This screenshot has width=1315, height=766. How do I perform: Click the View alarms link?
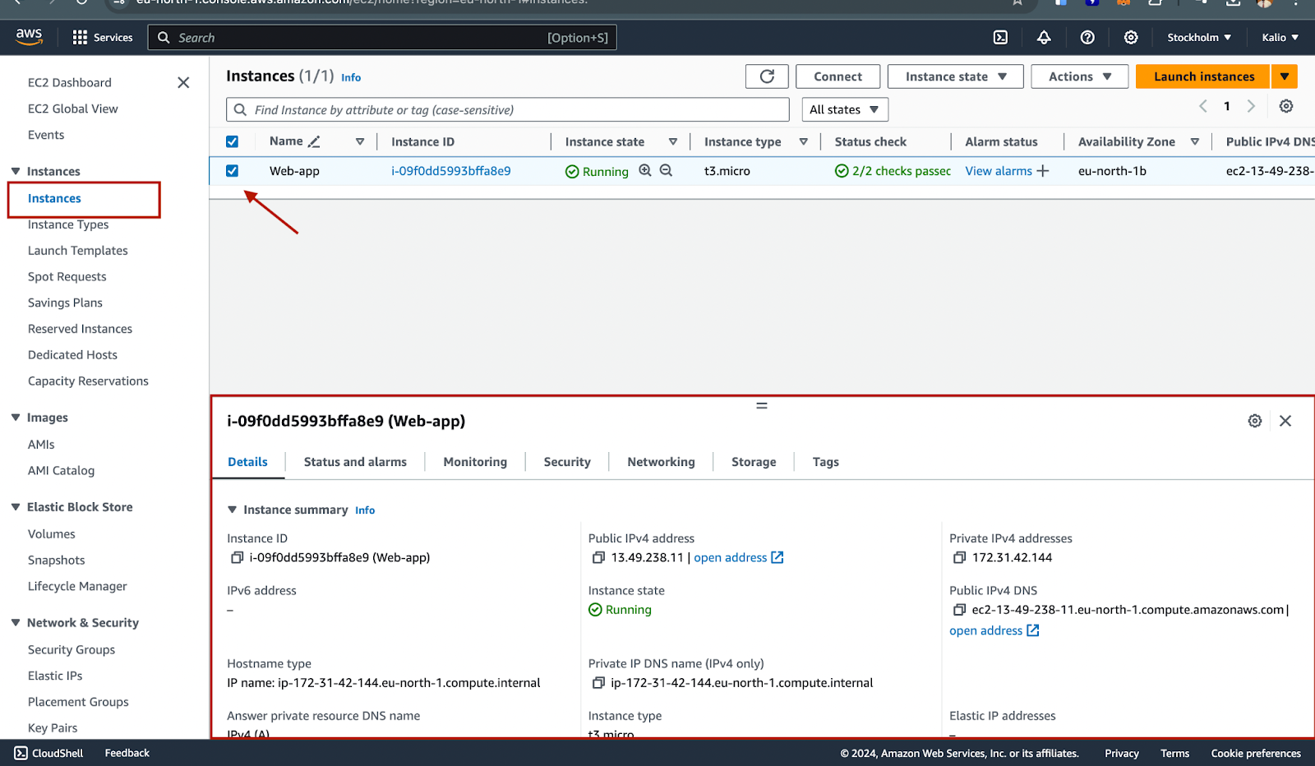pos(999,171)
